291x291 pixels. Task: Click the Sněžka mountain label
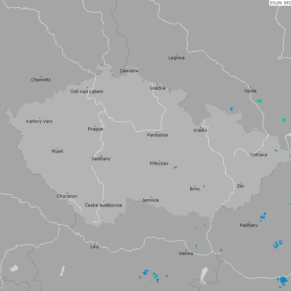[157, 88]
